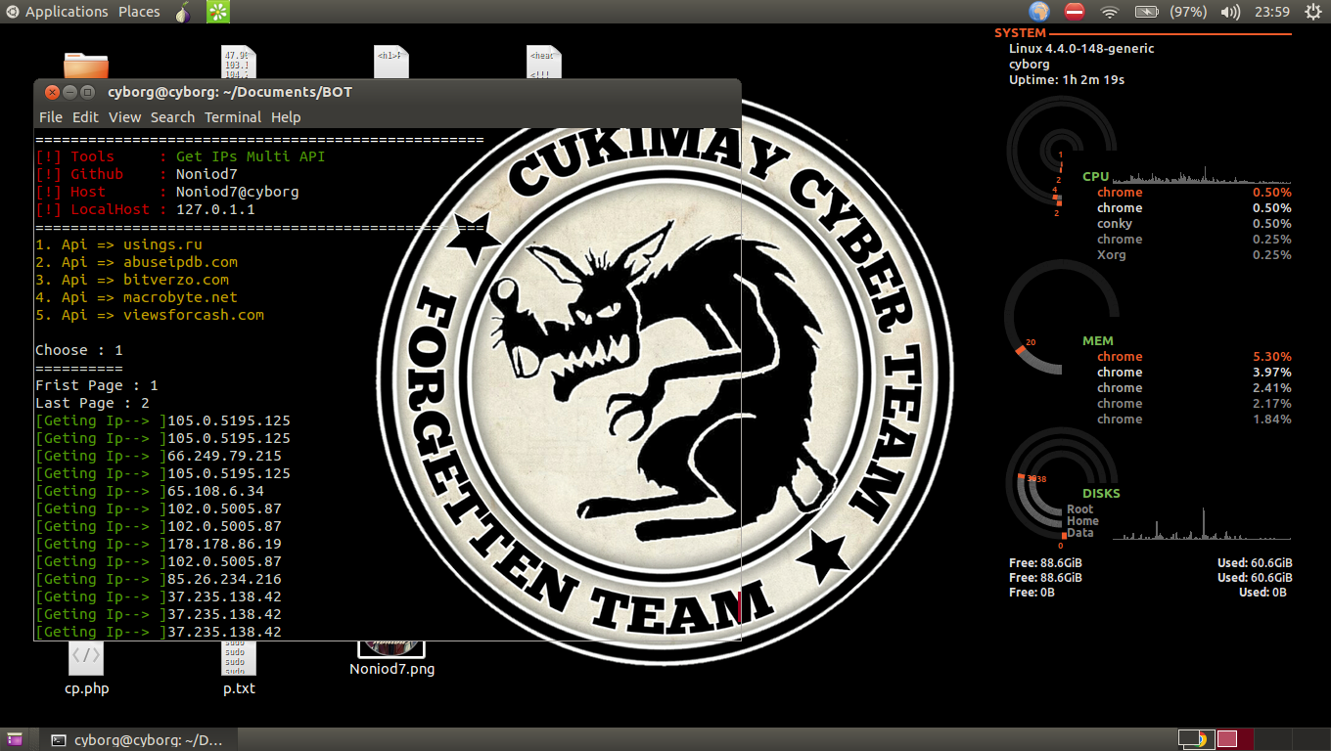This screenshot has height=751, width=1331.
Task: Close the terminal window
Action: click(x=51, y=92)
